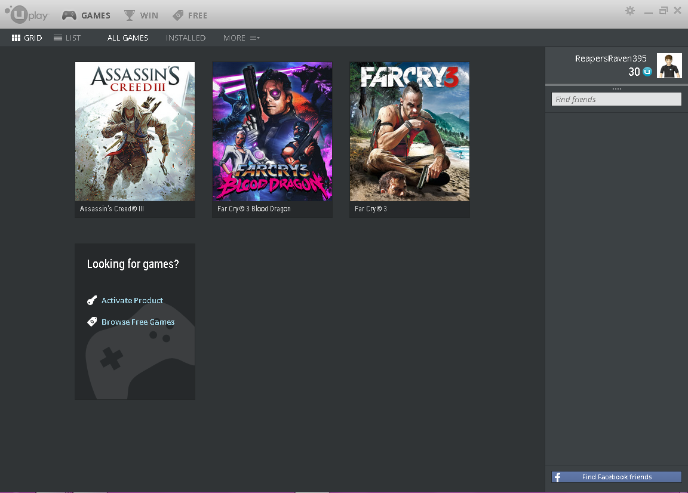Switch to List view
The image size is (688, 493).
coord(67,38)
